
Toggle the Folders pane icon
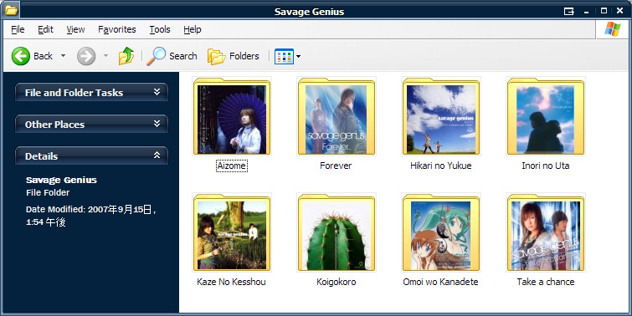[x=217, y=56]
